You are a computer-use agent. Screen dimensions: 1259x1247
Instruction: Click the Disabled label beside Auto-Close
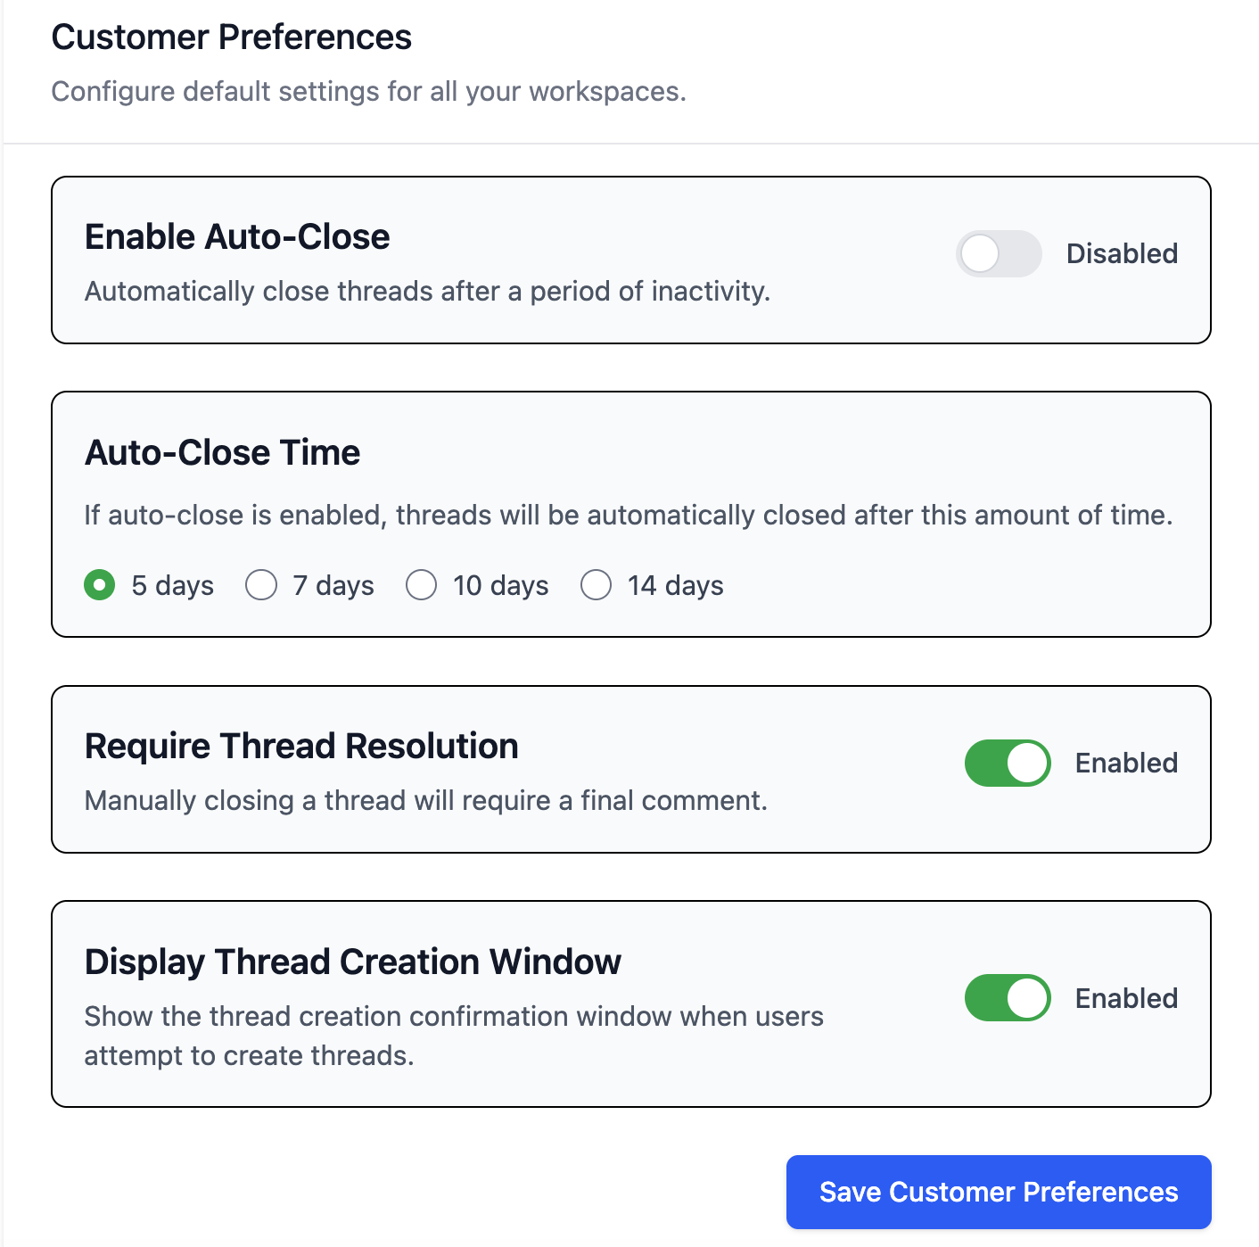coord(1122,253)
